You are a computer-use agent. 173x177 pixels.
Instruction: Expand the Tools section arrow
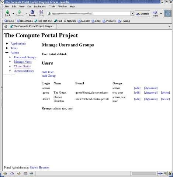point(7,48)
